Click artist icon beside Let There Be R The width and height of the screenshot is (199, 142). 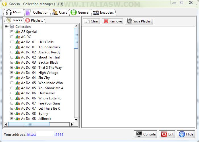18,108
